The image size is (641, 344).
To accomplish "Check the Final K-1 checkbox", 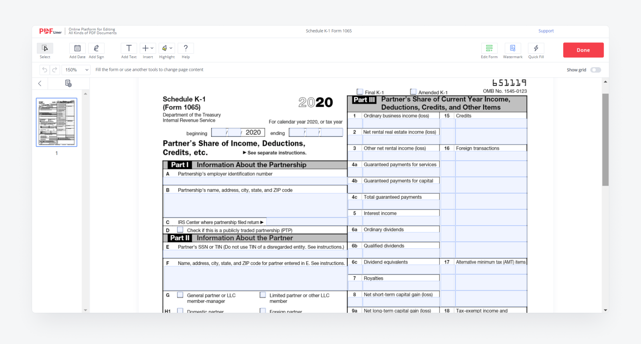I will pyautogui.click(x=360, y=92).
